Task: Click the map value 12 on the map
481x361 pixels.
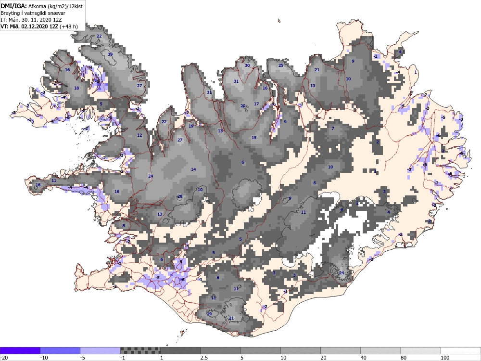Action: tap(139, 135)
